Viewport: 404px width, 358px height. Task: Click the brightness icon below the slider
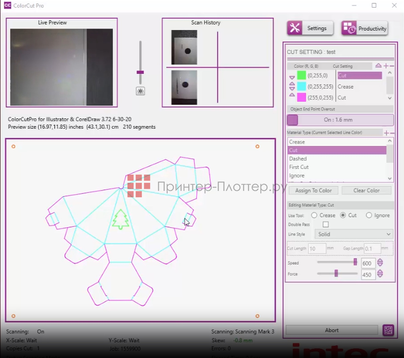140,91
